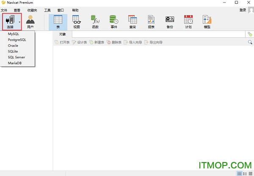Choose MySQL from the connection dropdown
The image size is (254, 176).
[14, 33]
